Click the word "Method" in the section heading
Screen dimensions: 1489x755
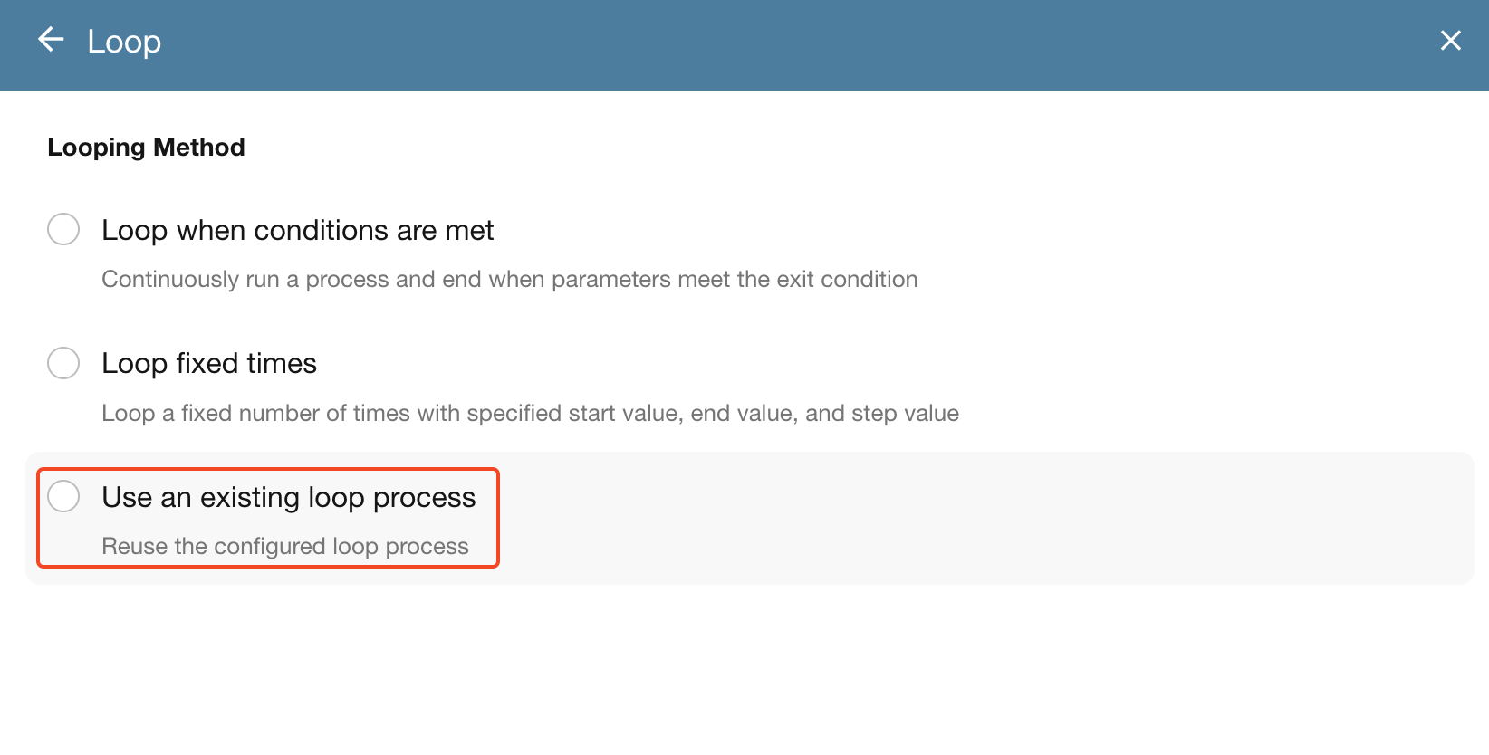[199, 148]
